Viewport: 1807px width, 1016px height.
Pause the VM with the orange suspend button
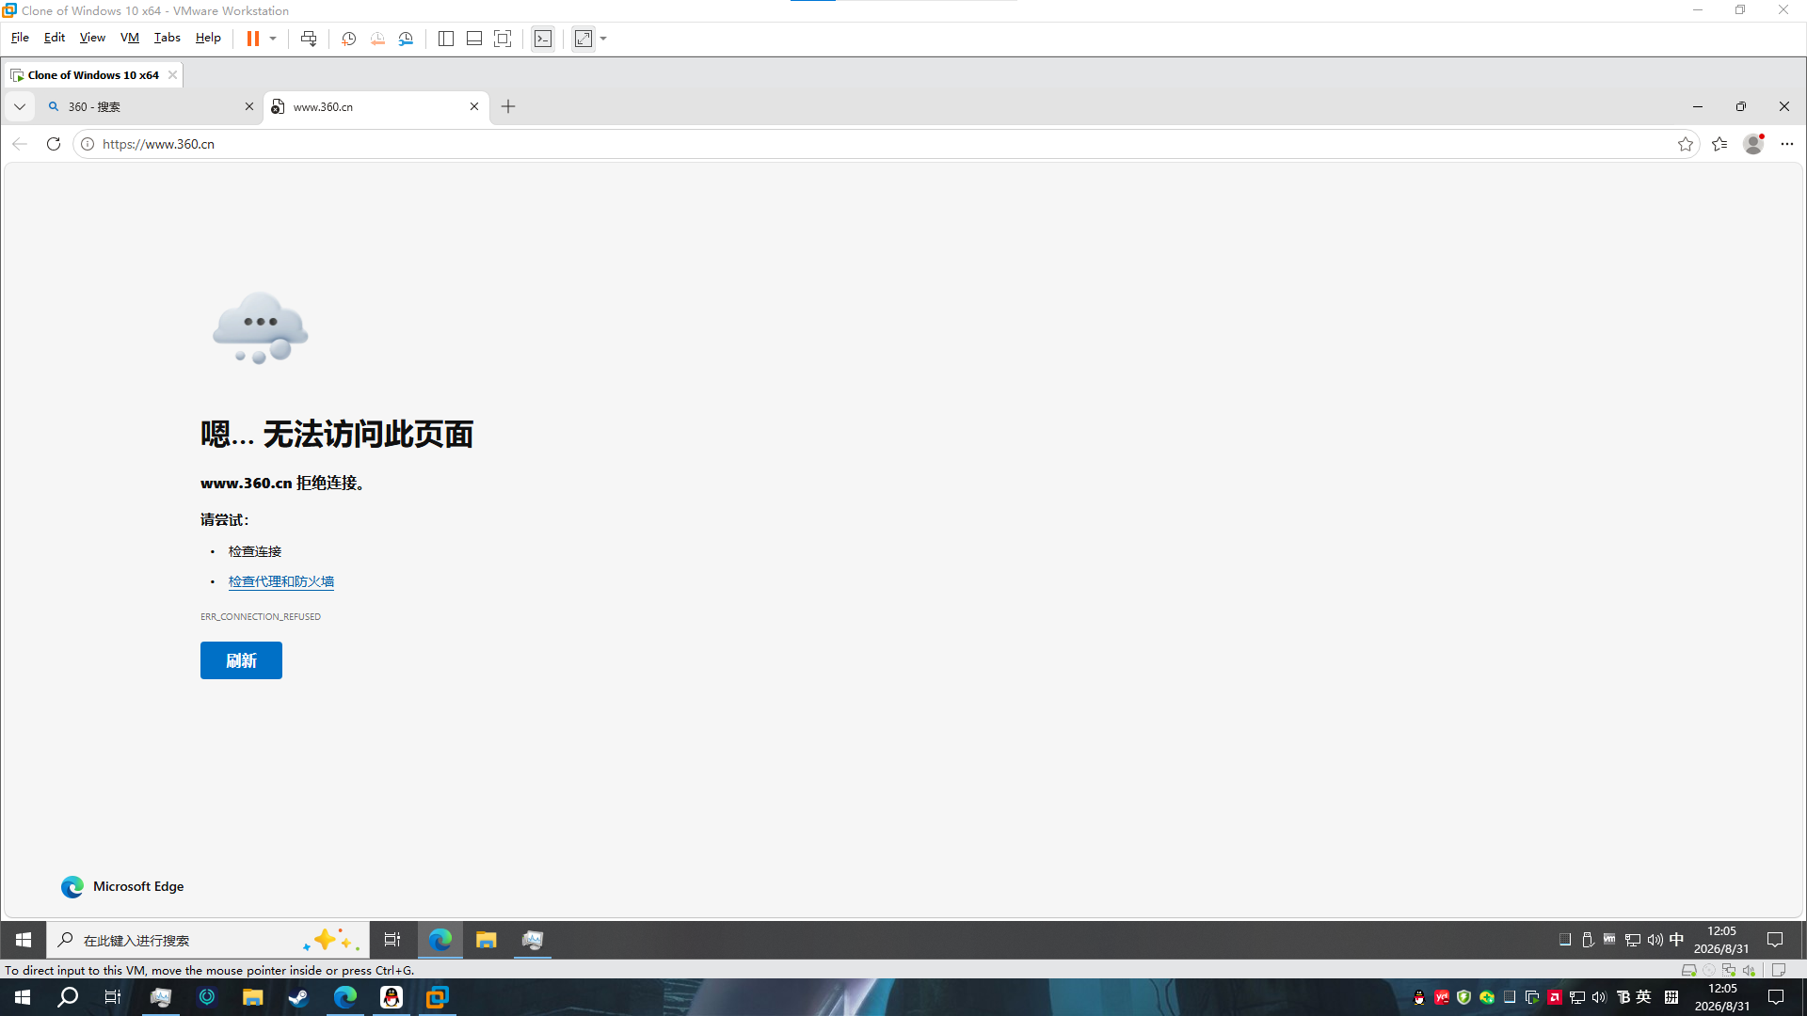(252, 39)
